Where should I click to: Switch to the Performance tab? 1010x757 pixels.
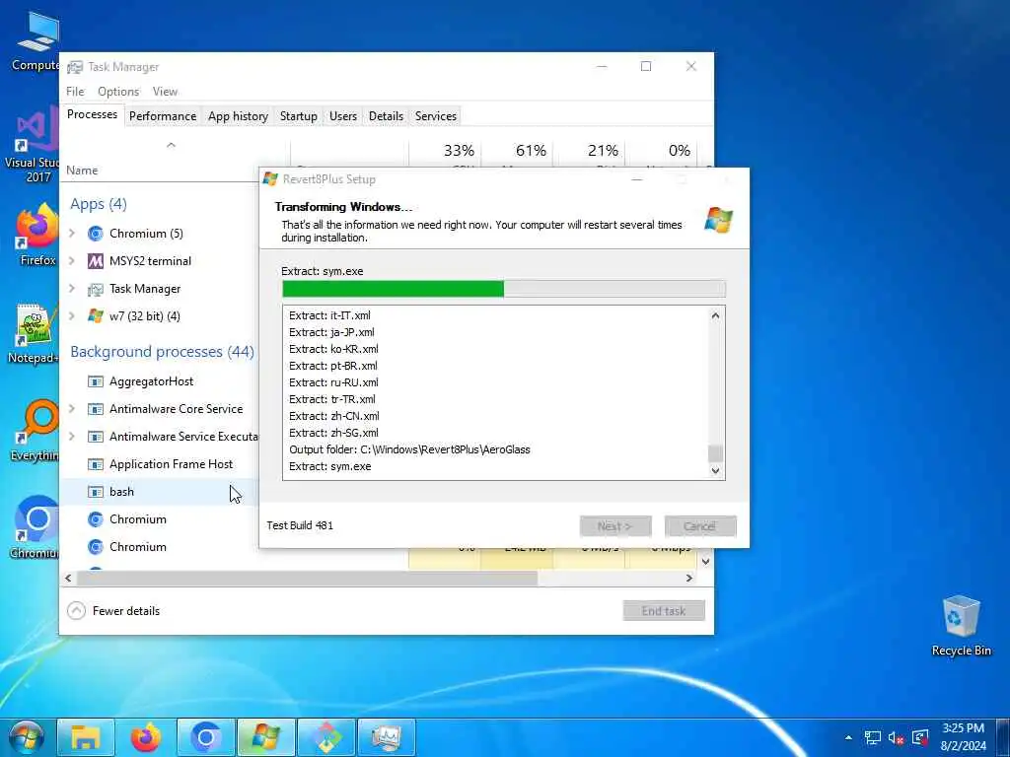coord(163,116)
